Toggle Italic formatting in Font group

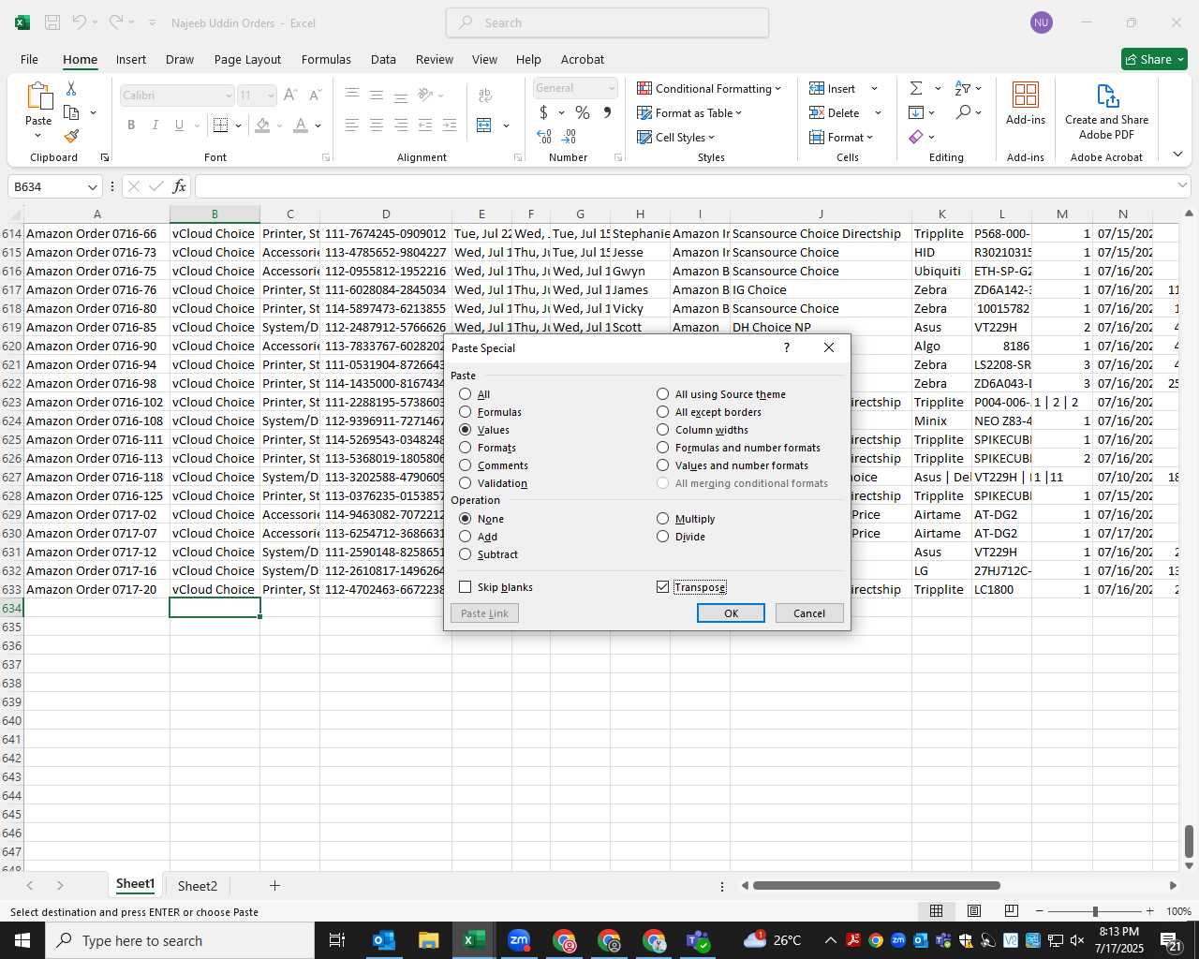[155, 125]
